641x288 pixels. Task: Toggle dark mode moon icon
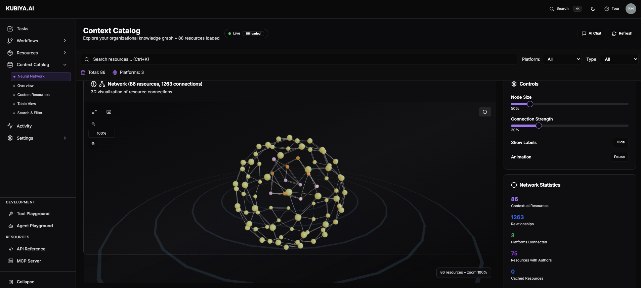[x=593, y=9]
